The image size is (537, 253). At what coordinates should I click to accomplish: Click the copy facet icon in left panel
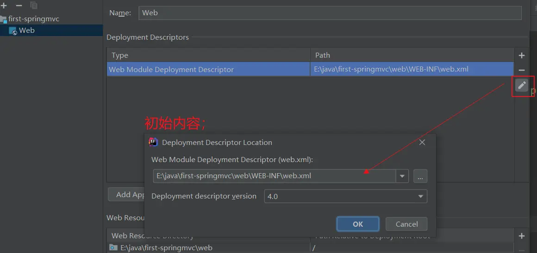tap(33, 6)
